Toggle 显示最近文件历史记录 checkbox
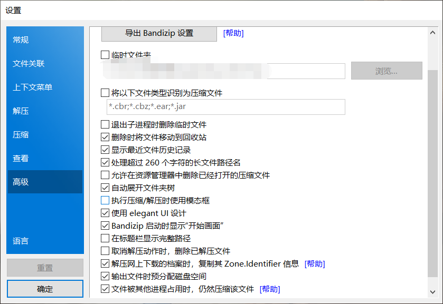Screen dimensions: 443x304 [x=105, y=150]
